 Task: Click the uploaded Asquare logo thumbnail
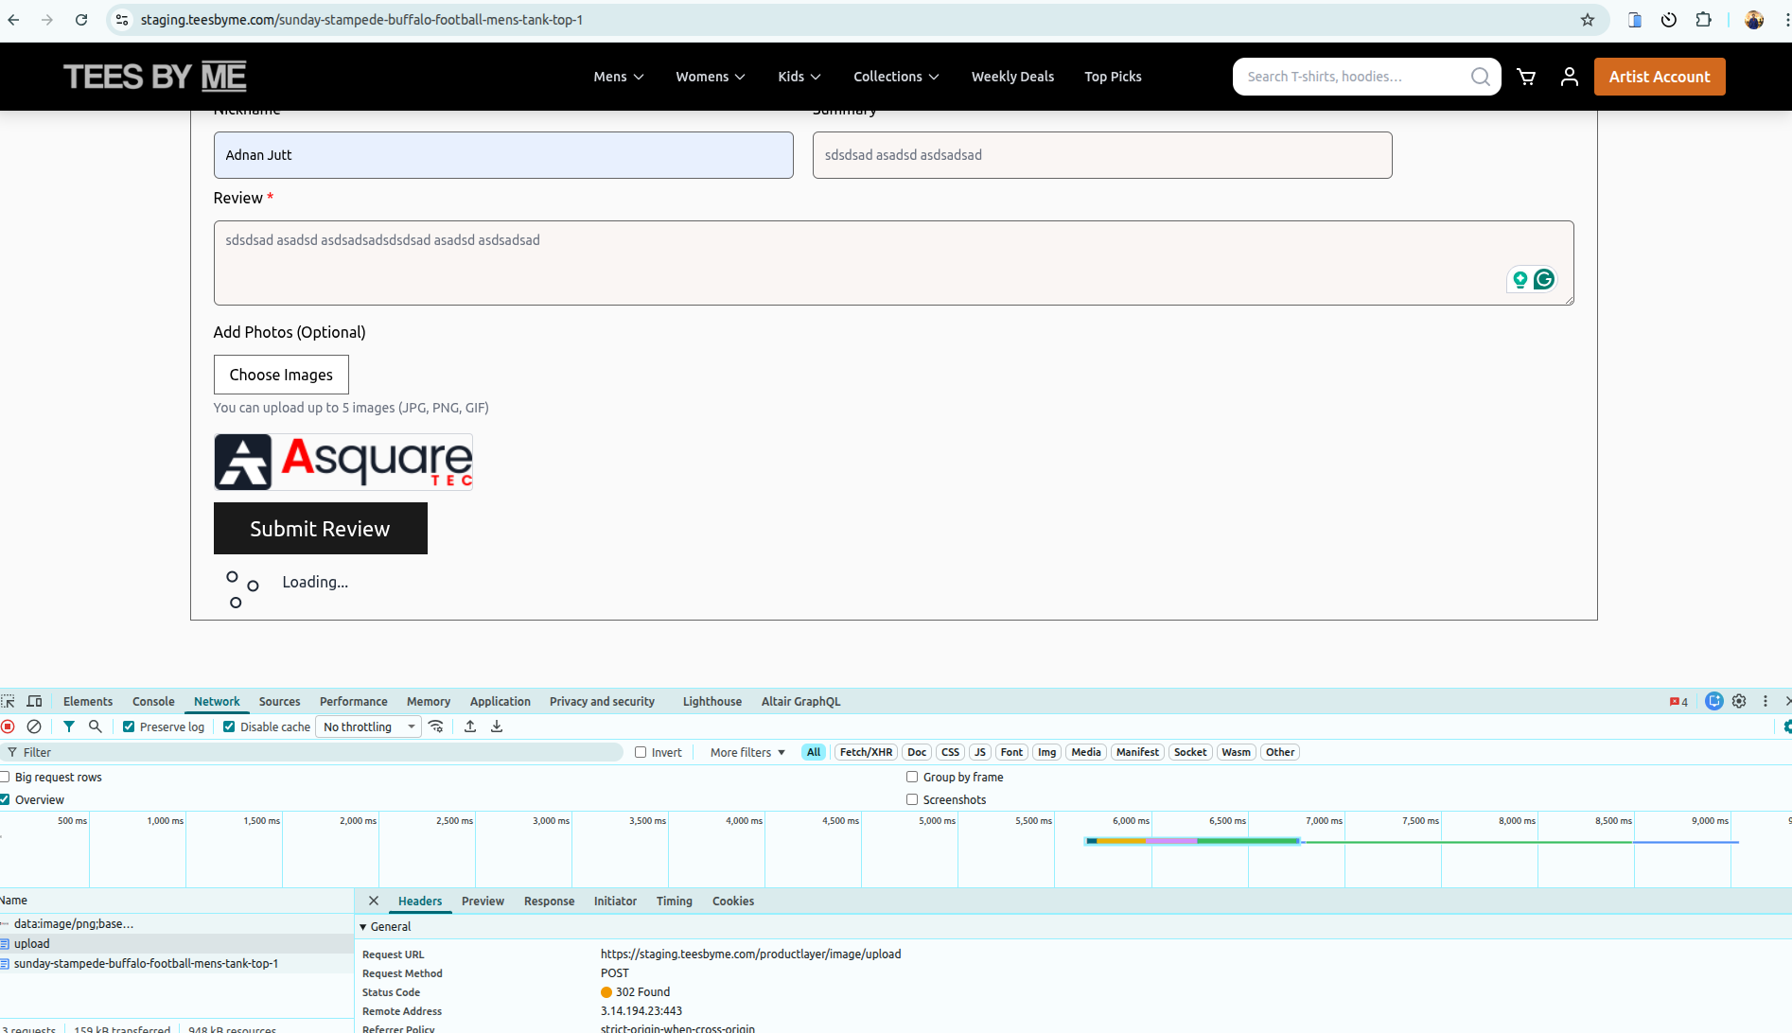pos(343,462)
